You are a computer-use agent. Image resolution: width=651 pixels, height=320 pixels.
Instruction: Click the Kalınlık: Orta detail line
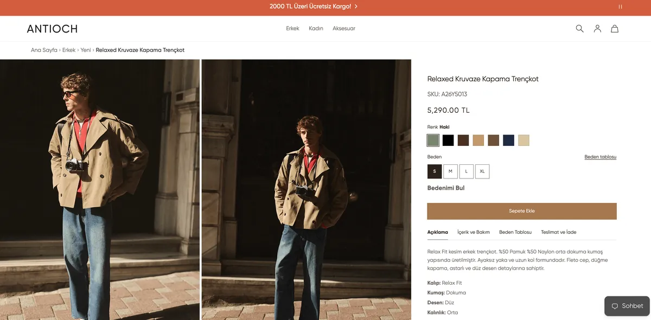[x=443, y=312]
